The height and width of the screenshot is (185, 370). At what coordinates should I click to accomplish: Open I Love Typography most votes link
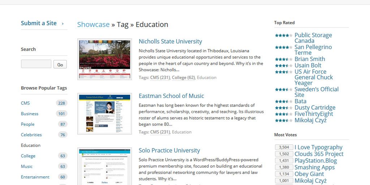click(x=318, y=147)
